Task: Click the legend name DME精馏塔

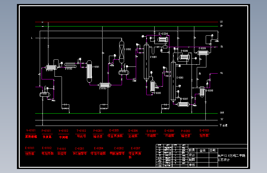Action: coord(80,153)
